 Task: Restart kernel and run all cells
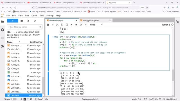[85, 25]
